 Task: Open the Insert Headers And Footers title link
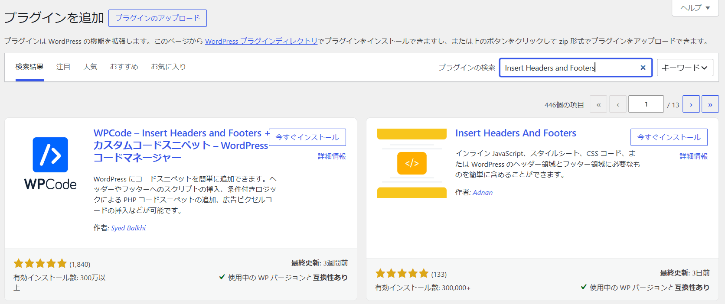click(x=516, y=133)
